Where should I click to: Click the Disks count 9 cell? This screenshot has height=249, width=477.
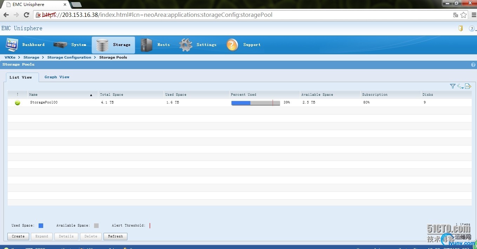[x=425, y=102]
